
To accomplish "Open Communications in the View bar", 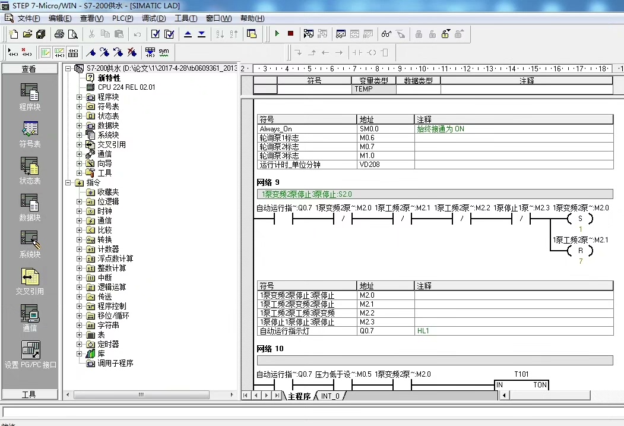I will point(30,318).
